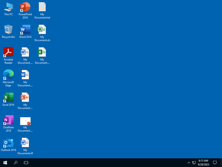
Task: Click the network status tray icon
Action: 194,163
